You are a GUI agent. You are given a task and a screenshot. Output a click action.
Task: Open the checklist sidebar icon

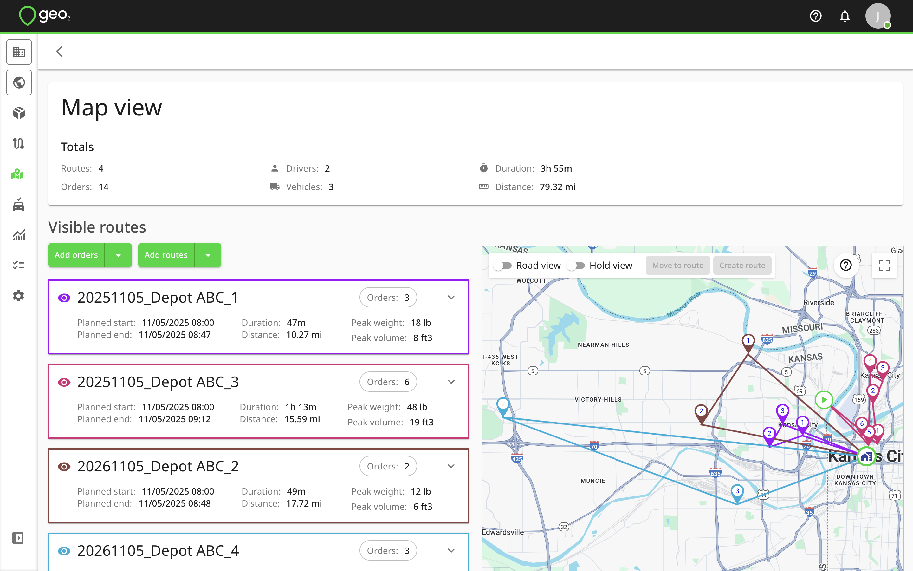pyautogui.click(x=19, y=266)
